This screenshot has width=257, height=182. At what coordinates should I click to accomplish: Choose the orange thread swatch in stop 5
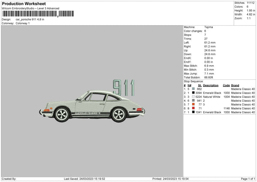[193, 104]
